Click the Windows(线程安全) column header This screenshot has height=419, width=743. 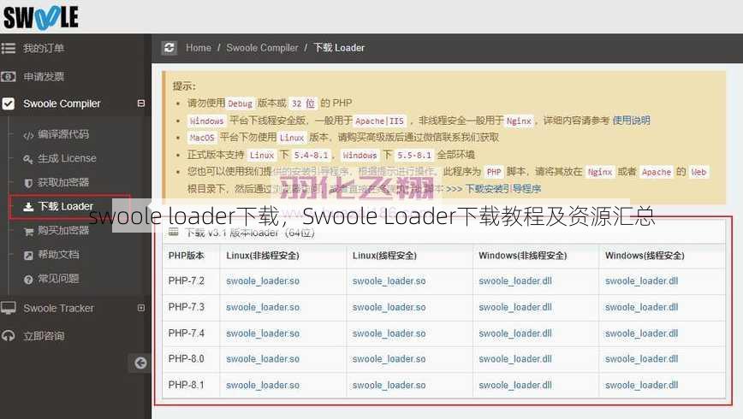click(x=645, y=256)
